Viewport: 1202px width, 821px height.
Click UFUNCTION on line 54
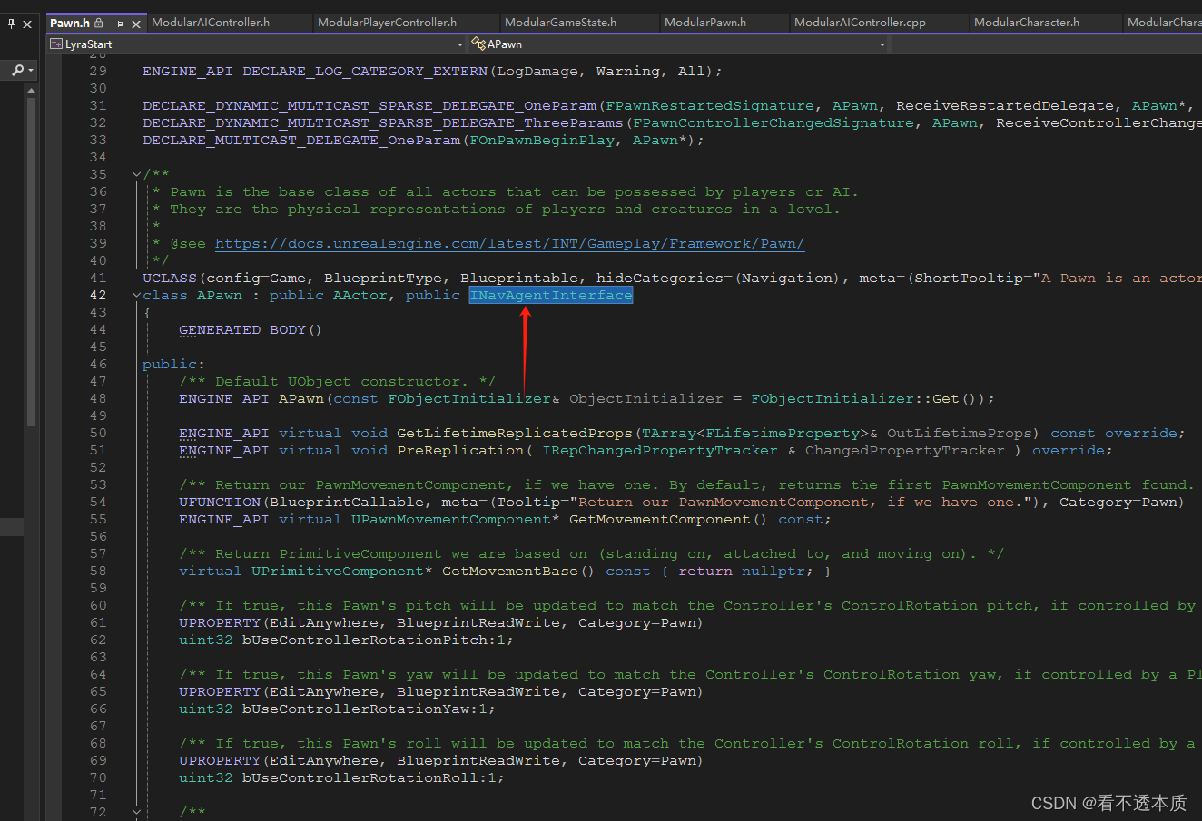point(220,502)
